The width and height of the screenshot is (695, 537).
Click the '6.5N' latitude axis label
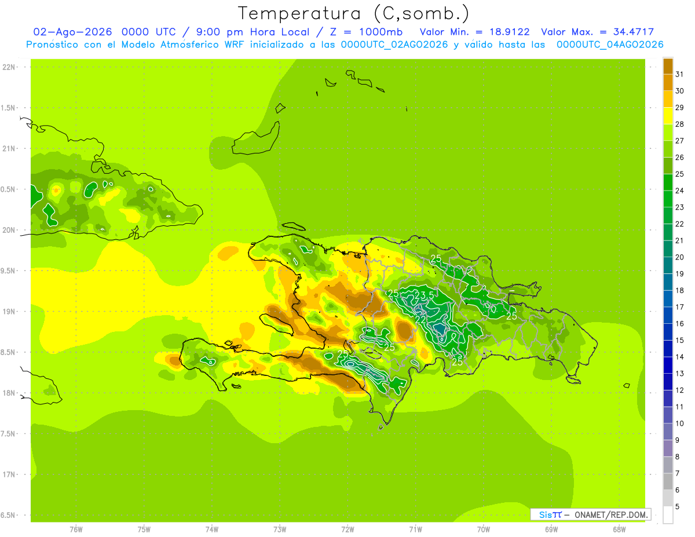9,515
